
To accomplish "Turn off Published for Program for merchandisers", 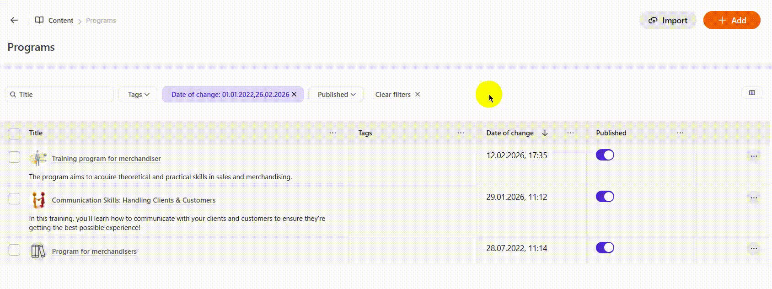I will (605, 247).
